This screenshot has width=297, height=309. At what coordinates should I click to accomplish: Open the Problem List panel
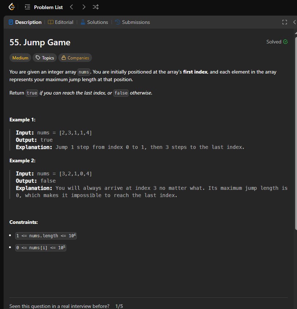tap(44, 7)
